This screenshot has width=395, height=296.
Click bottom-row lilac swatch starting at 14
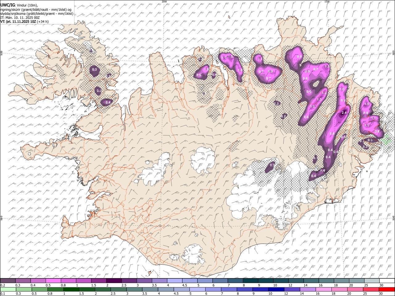pyautogui.click(x=308, y=289)
